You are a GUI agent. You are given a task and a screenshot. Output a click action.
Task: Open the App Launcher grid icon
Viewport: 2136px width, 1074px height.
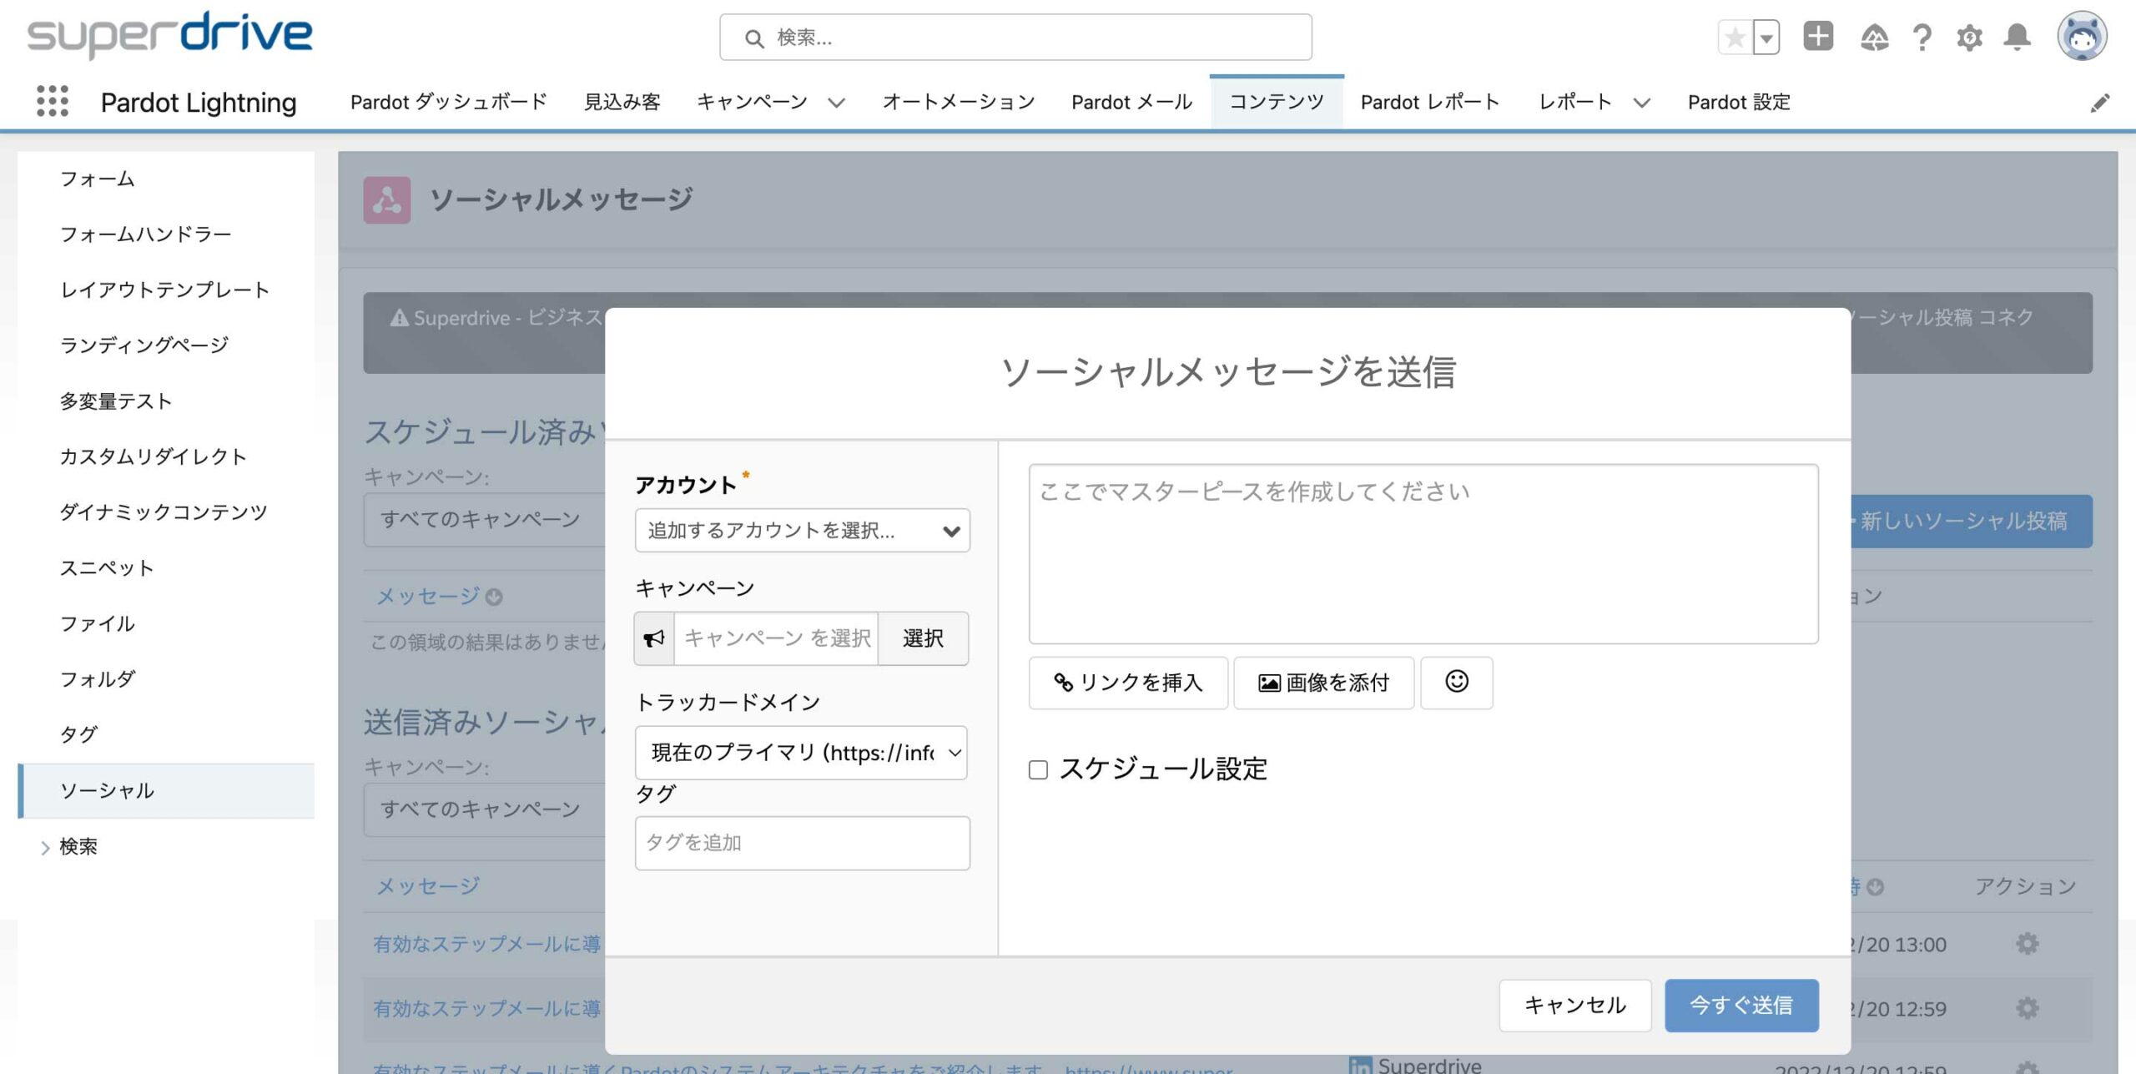click(53, 101)
